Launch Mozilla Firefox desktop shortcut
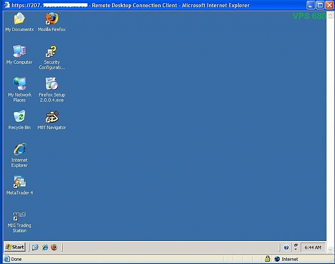335x264 pixels. click(51, 22)
